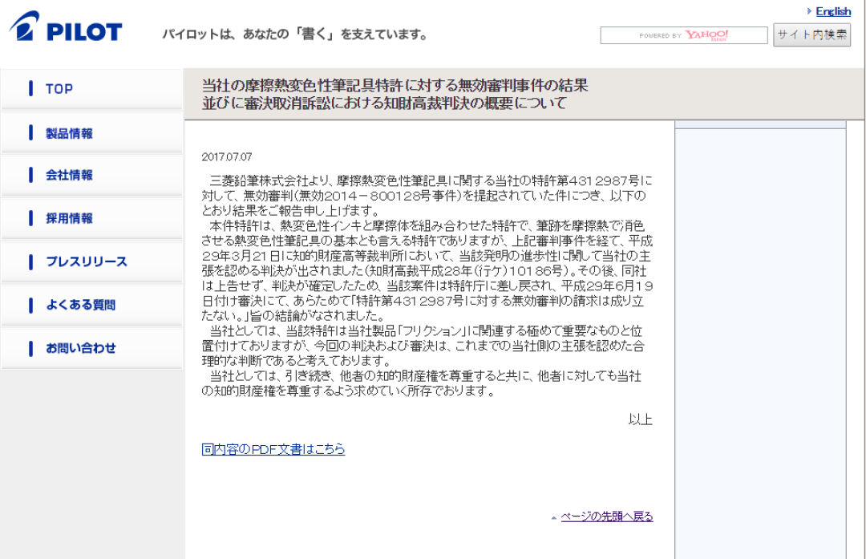Click the date text 2017.07.07

[226, 157]
